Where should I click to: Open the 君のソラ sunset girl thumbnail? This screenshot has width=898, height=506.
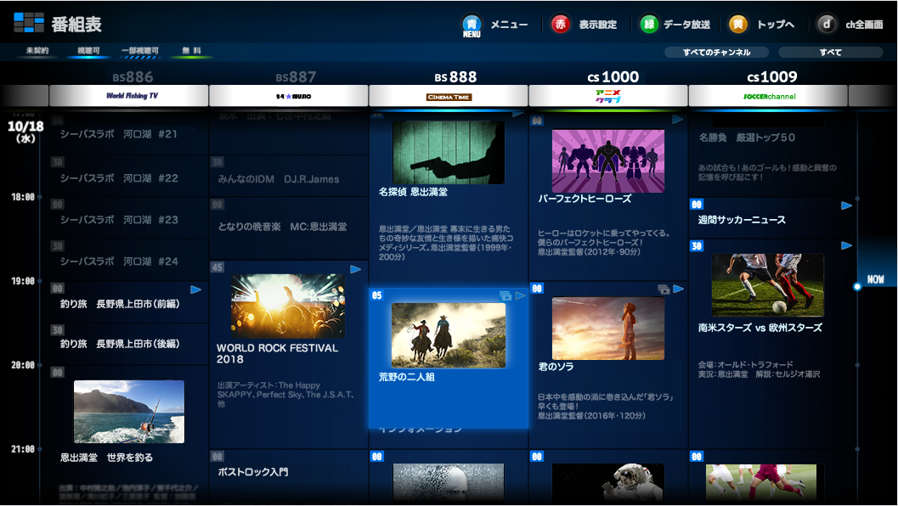[x=608, y=328]
